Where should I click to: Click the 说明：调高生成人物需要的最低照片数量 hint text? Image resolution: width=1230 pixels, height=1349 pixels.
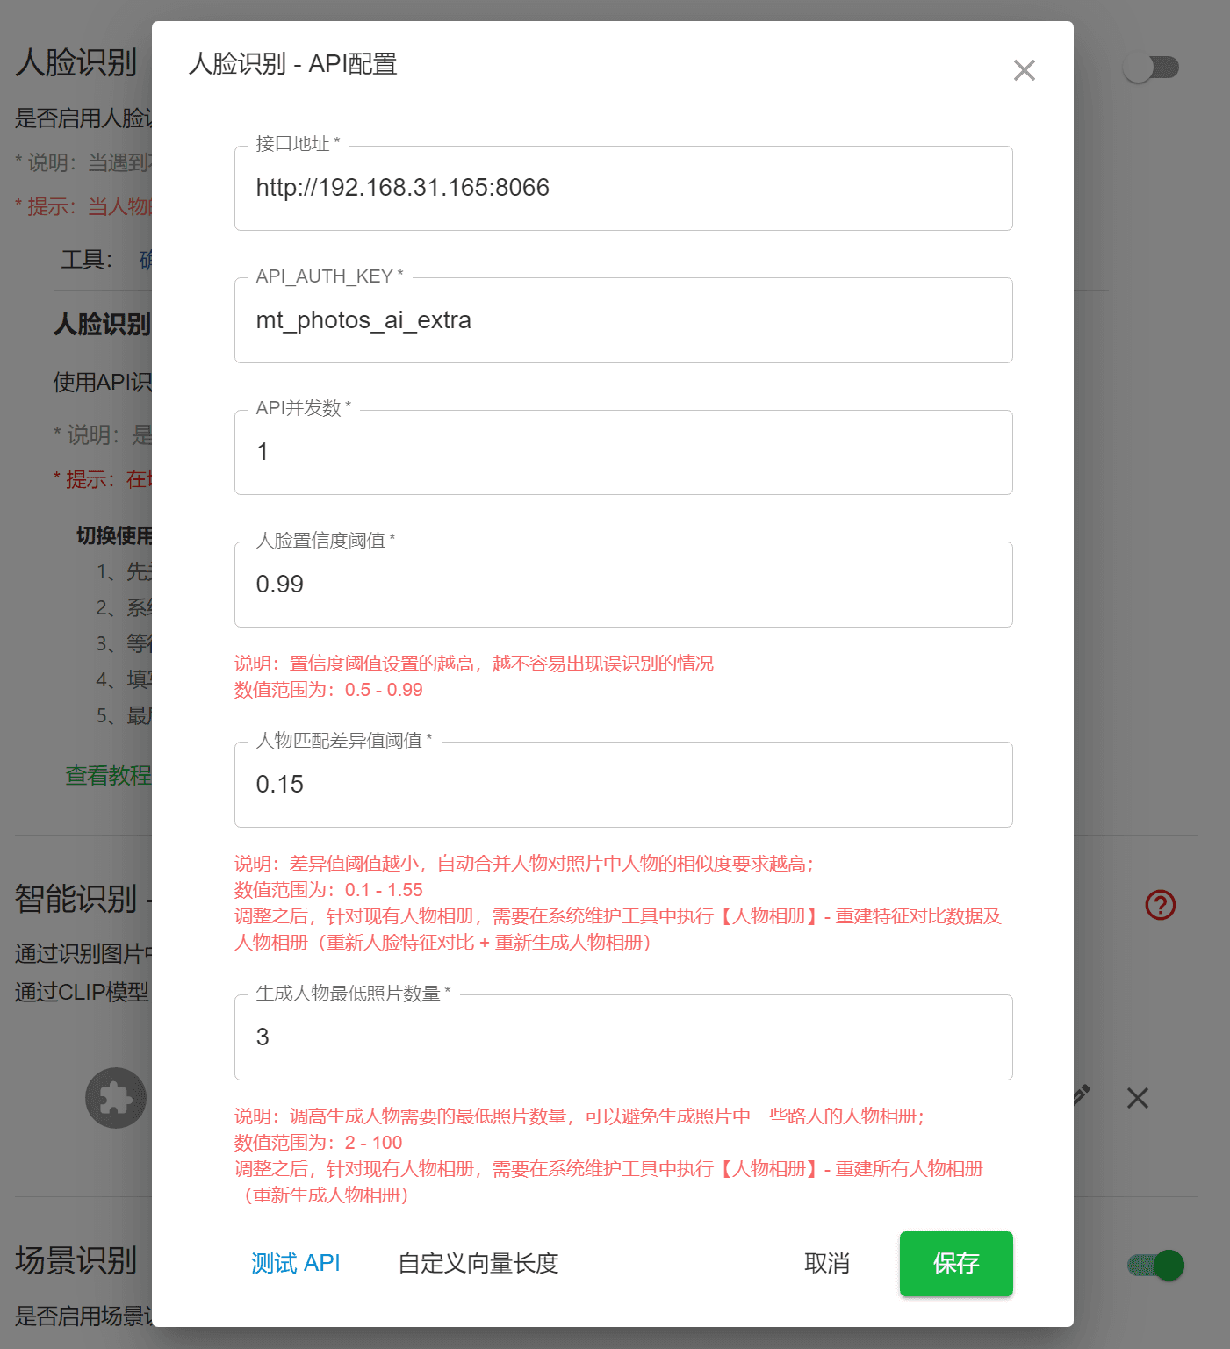(x=580, y=1116)
